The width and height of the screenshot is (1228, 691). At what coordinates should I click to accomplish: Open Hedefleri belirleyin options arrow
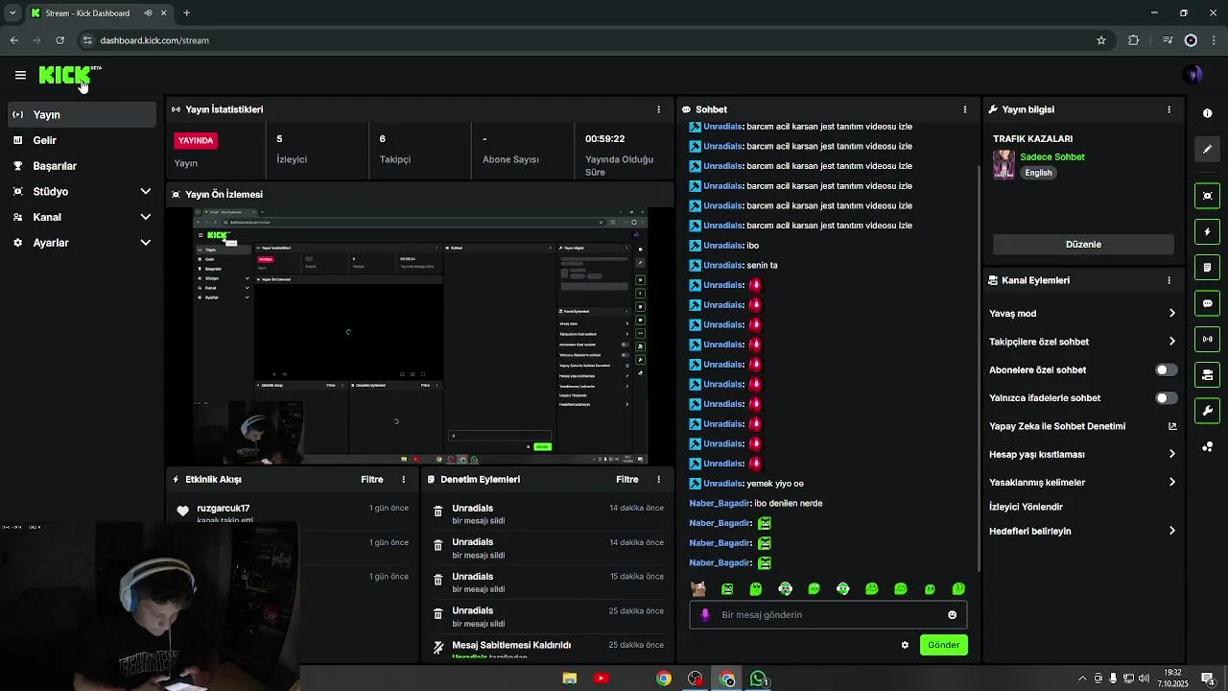point(1171,531)
